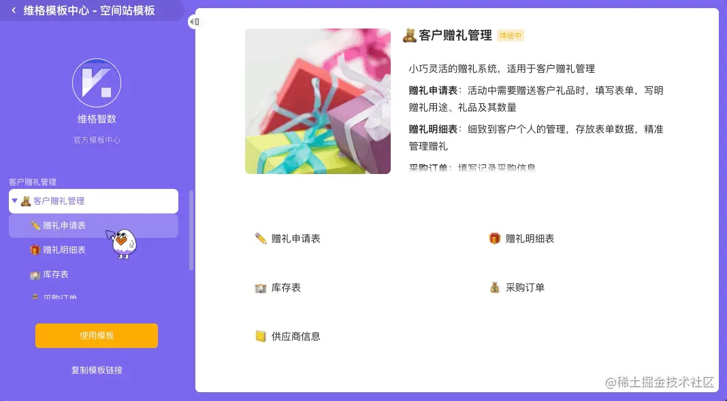The height and width of the screenshot is (401, 727).
Task: Click the gift box icon of 赠礼明细表 card
Action: click(495, 239)
